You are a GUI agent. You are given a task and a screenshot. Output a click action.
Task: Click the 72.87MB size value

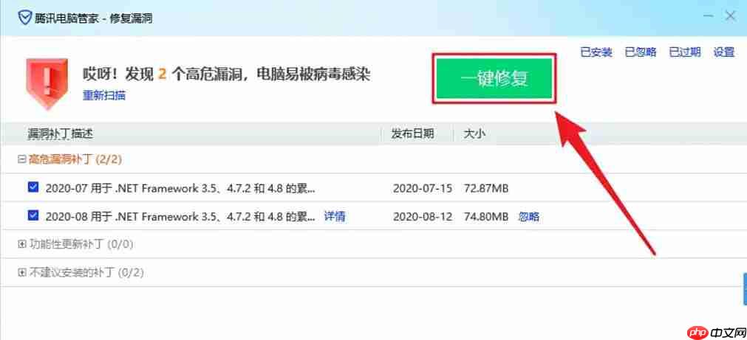486,188
